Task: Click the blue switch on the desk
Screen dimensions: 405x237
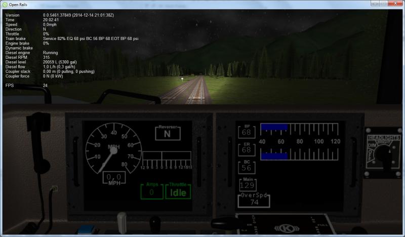Action: (x=87, y=229)
